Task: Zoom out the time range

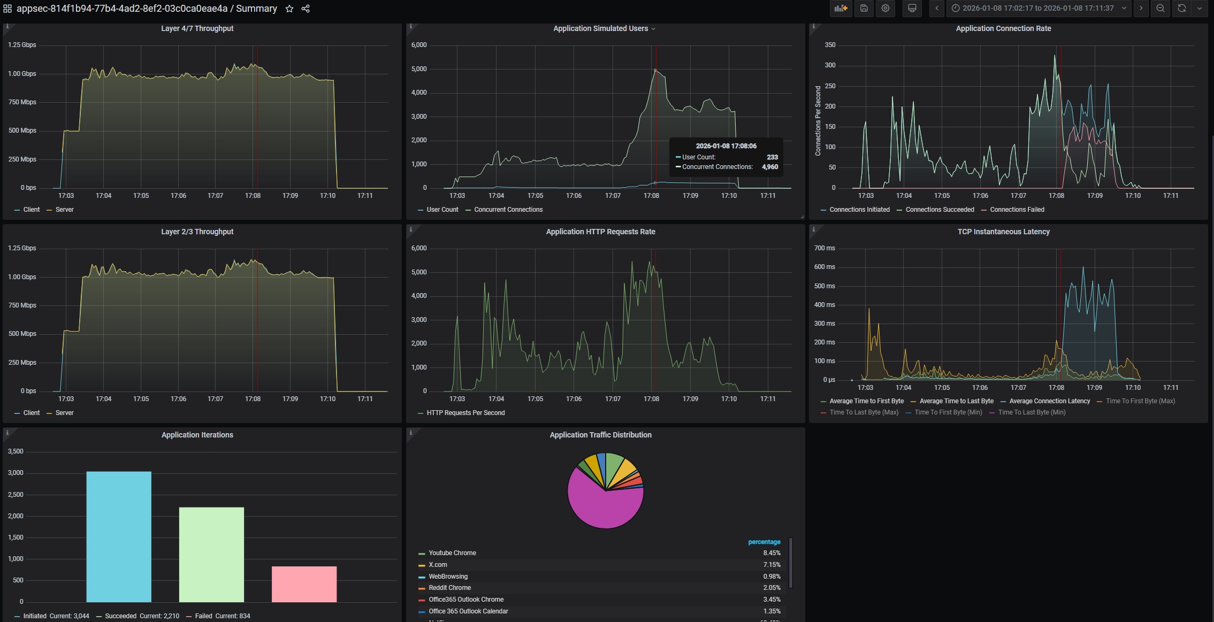Action: [x=1160, y=8]
